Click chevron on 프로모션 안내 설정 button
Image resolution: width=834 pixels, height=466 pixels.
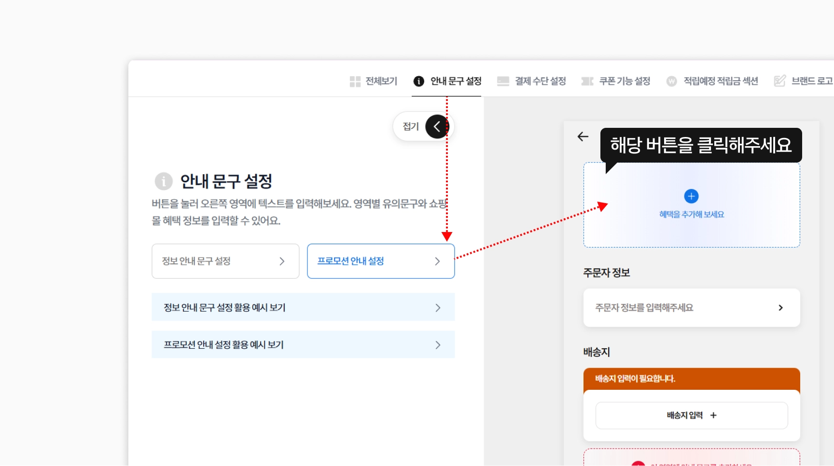click(x=437, y=261)
